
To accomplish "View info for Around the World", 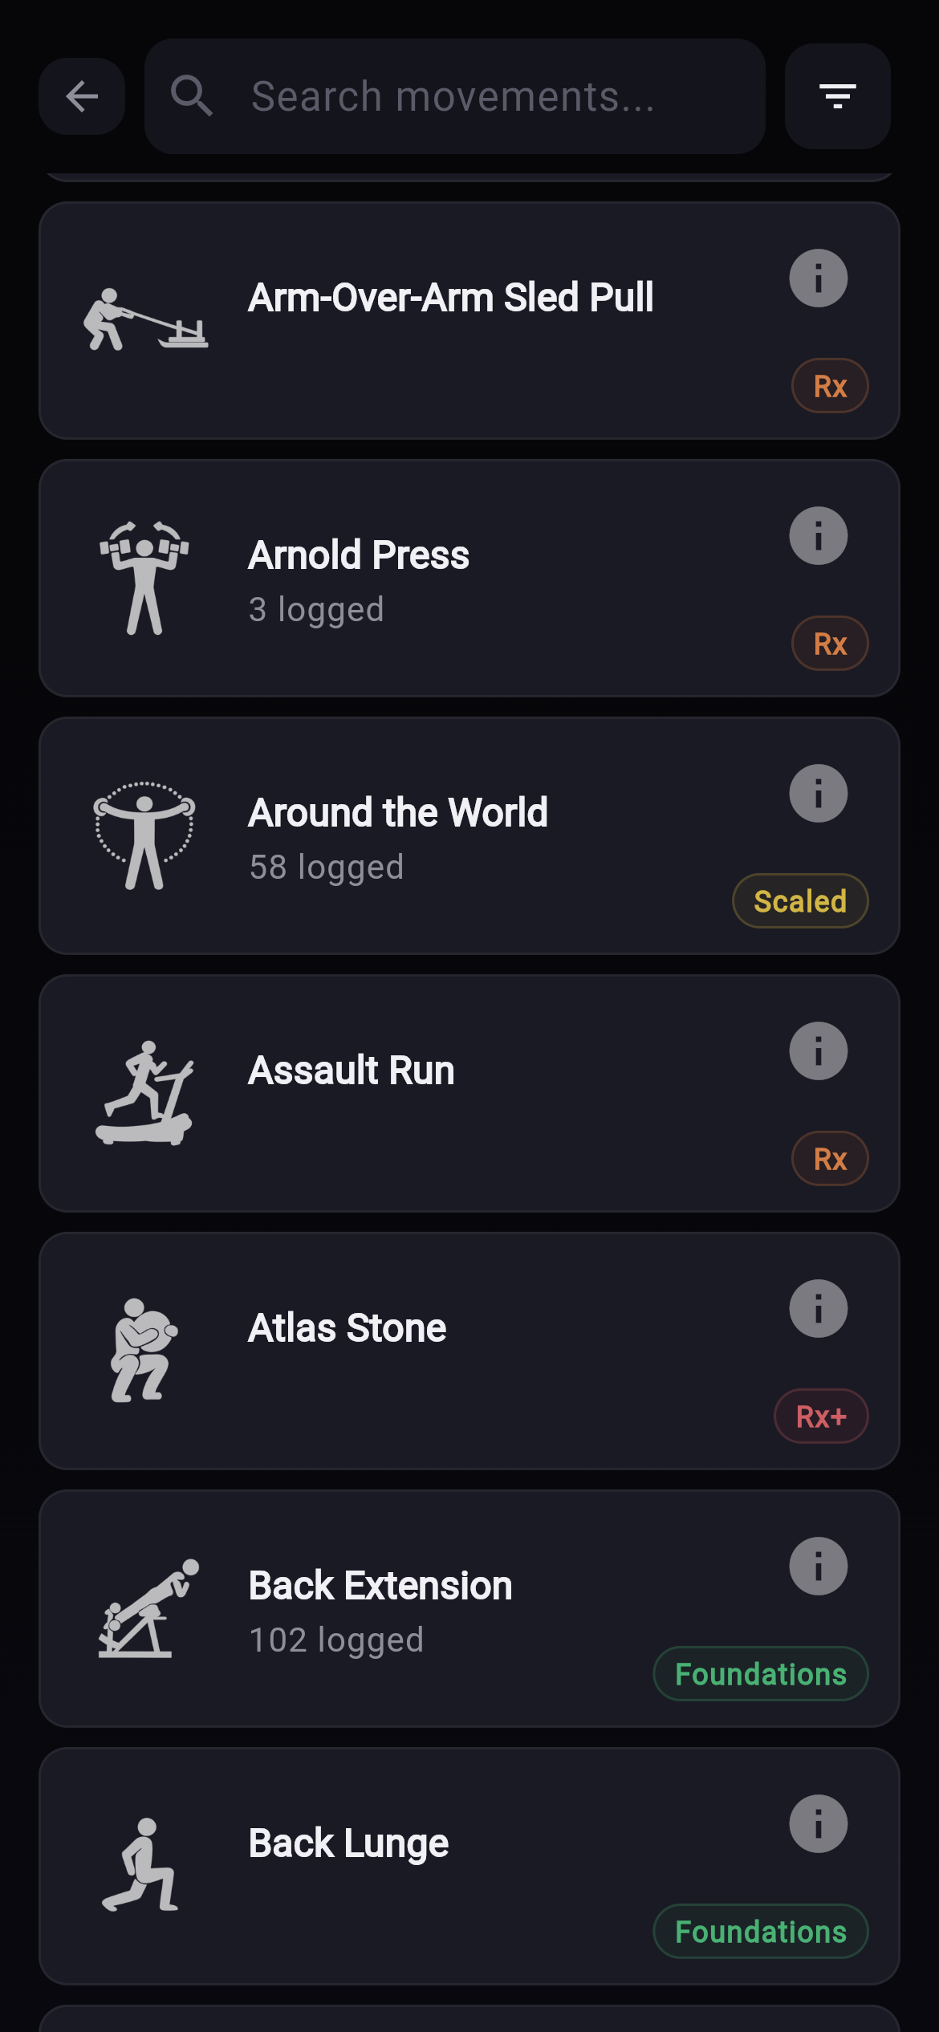I will (818, 794).
